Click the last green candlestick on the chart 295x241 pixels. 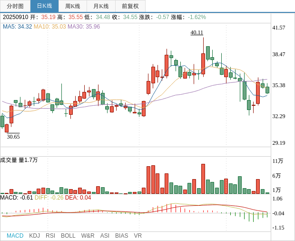(267, 90)
